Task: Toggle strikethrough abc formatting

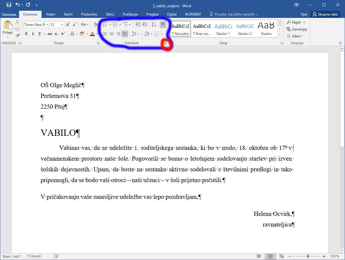Action: pyautogui.click(x=50, y=34)
